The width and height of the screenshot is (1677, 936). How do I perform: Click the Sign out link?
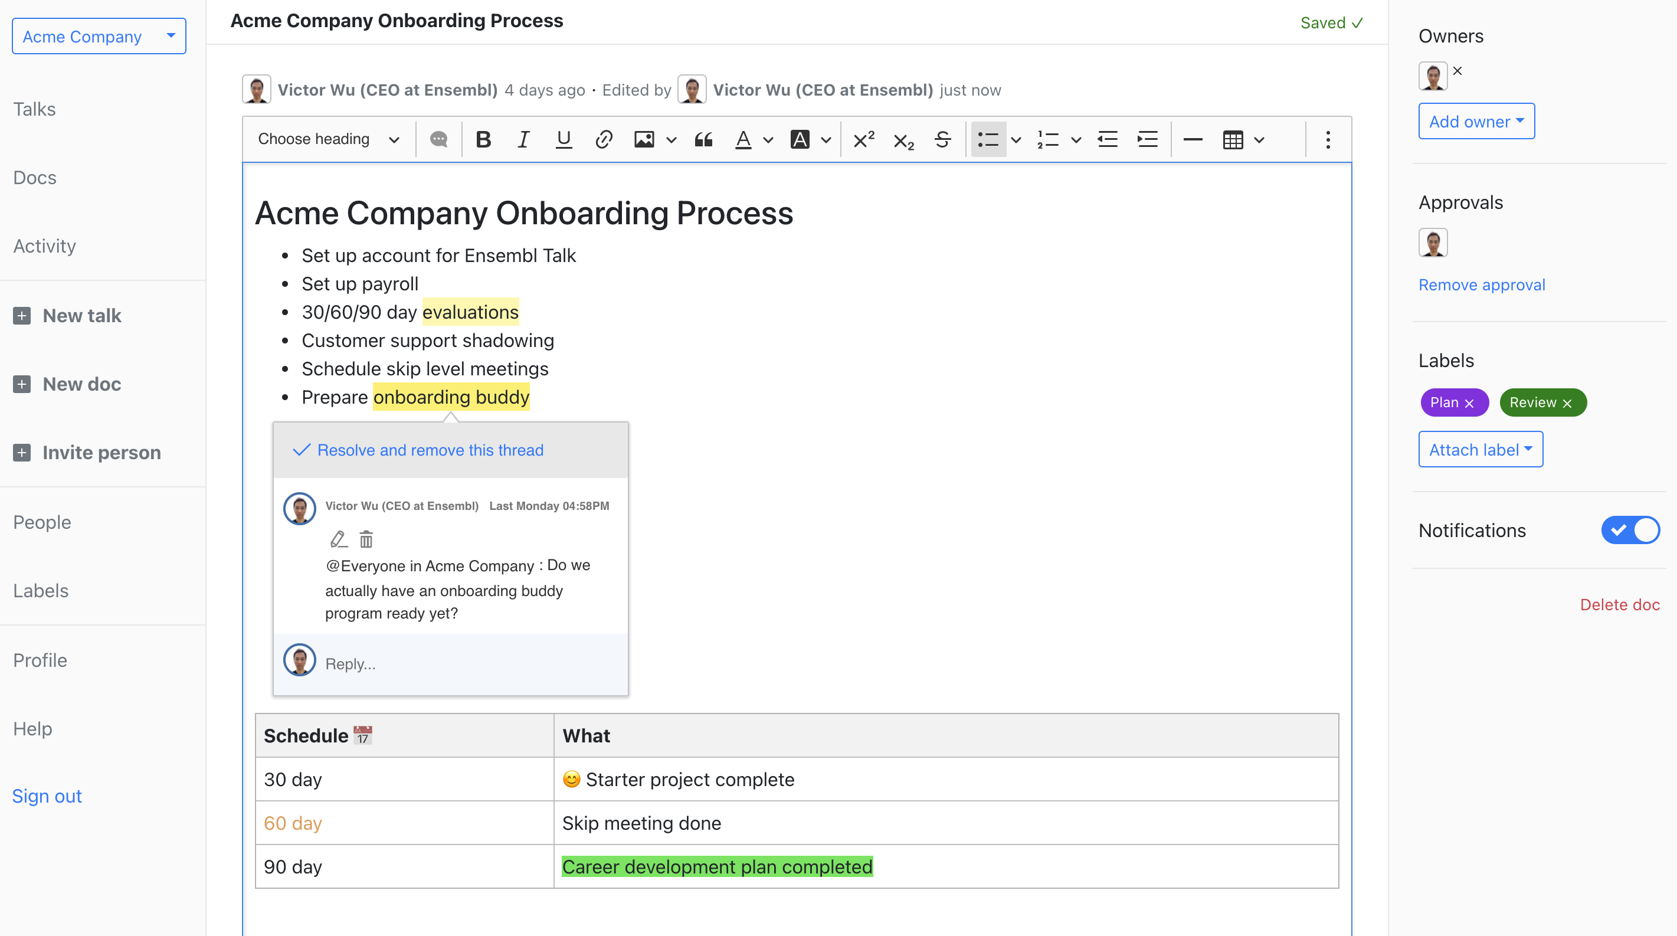tap(47, 796)
